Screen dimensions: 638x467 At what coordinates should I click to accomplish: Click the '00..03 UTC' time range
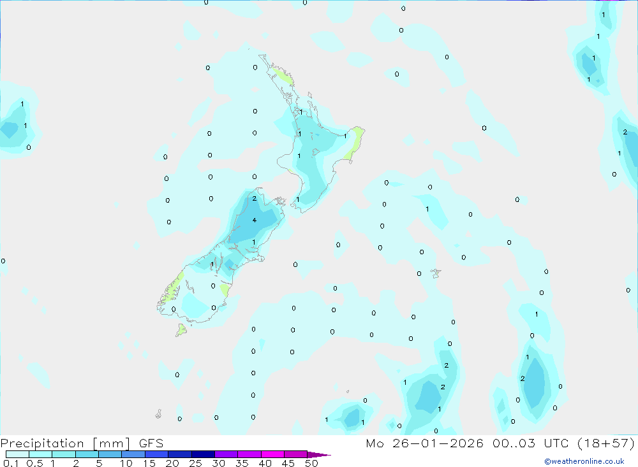531,443
